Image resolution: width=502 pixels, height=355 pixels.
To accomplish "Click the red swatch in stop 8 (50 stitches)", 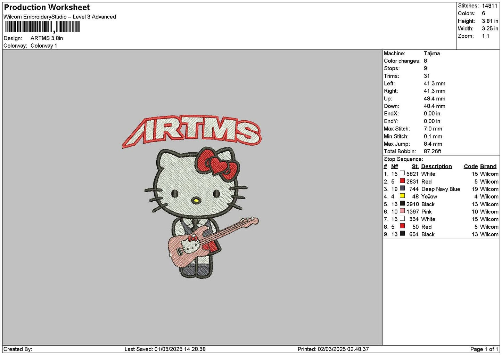I will pos(402,226).
